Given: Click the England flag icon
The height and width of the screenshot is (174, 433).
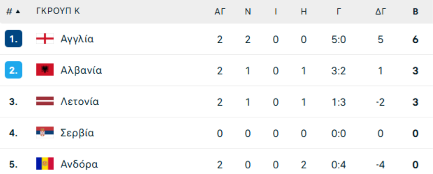Looking at the screenshot, I should pos(45,39).
